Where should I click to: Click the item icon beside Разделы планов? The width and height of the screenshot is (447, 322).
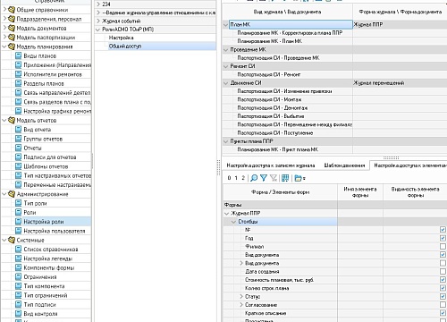[19, 83]
